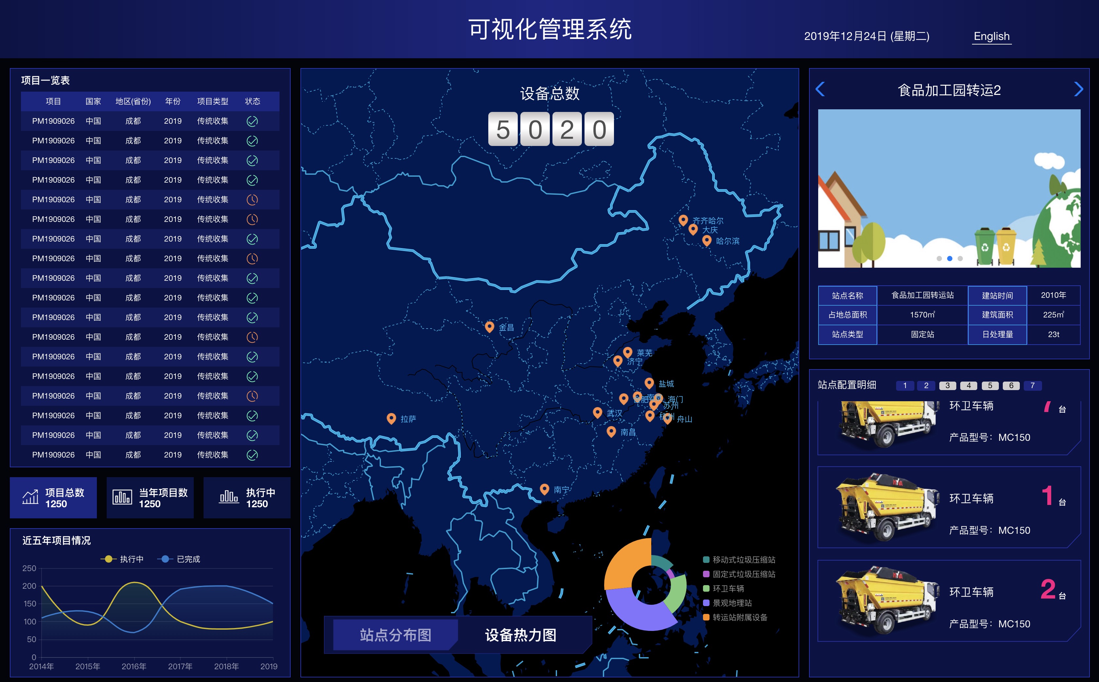Go to the next station with right chevron

(1078, 89)
